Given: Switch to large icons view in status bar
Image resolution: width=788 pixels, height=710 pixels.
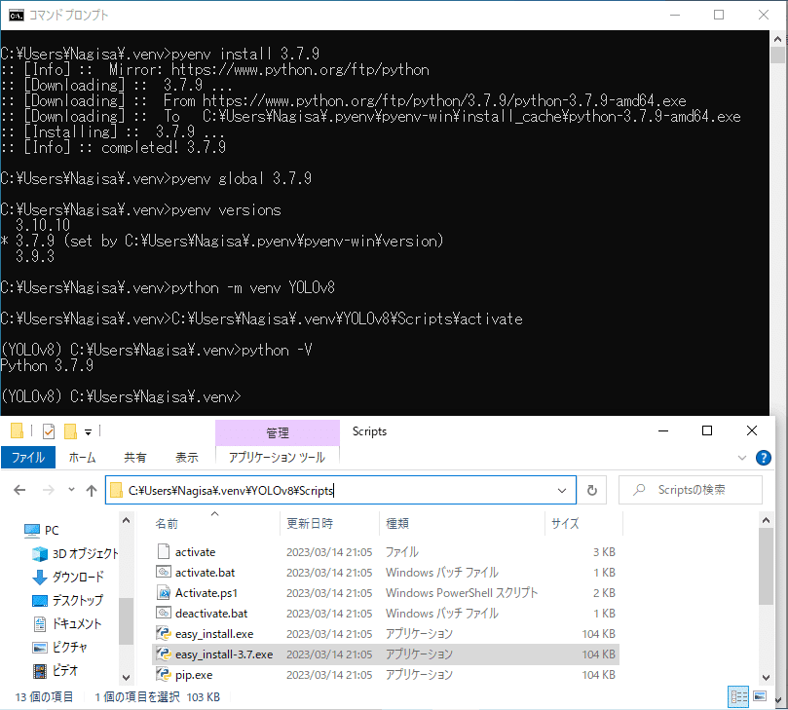Looking at the screenshot, I should click(x=761, y=697).
